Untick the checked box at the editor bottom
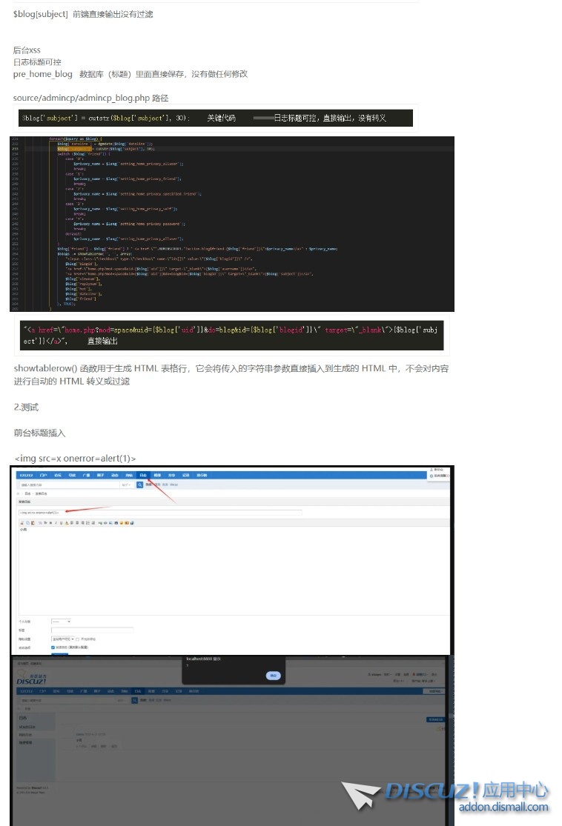Viewport: 562px width, 826px height. [x=53, y=647]
